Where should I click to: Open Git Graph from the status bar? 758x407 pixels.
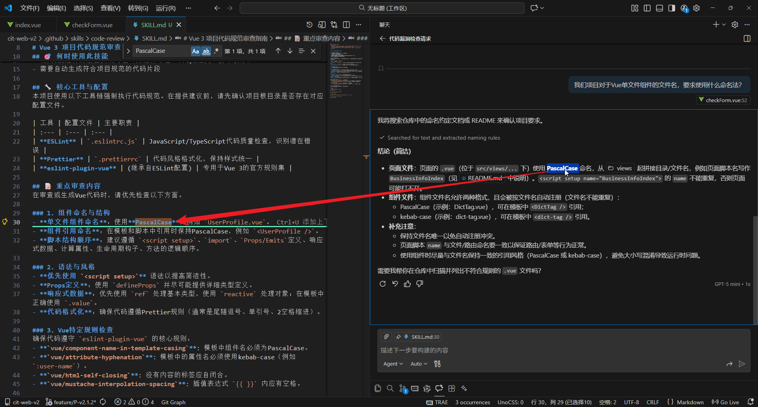coord(173,402)
